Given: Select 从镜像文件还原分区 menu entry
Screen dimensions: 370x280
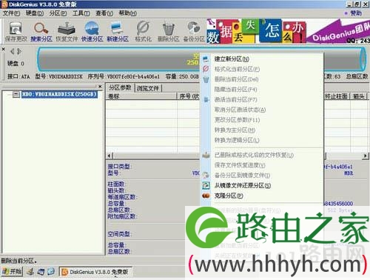Looking at the screenshot, I should coord(243,185).
